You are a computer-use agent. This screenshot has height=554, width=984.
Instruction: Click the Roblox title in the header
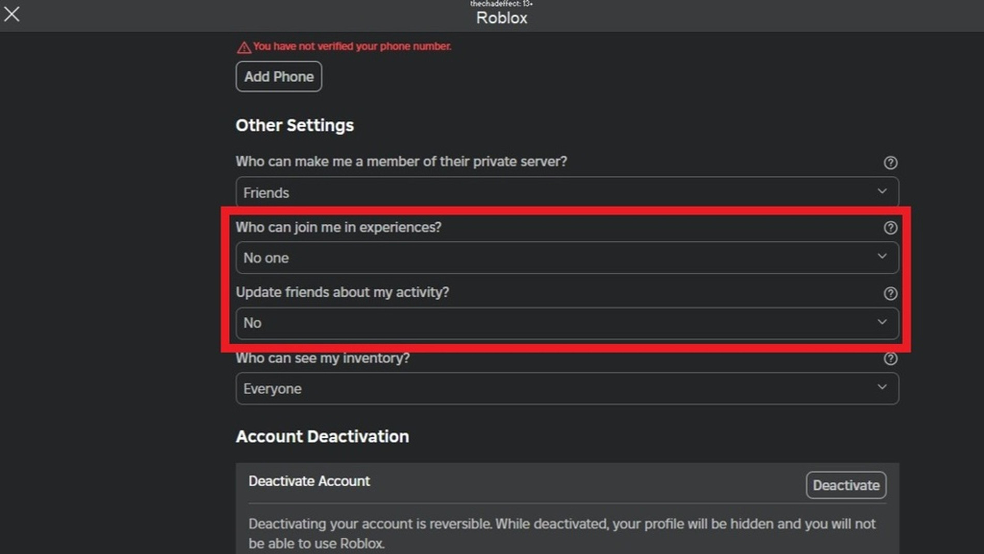501,18
